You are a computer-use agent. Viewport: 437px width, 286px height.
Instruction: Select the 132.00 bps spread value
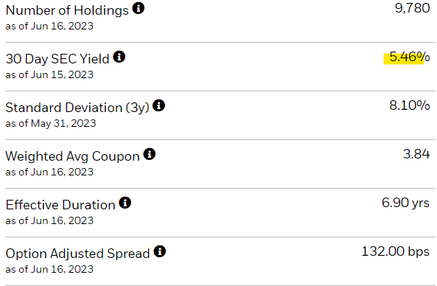point(396,251)
